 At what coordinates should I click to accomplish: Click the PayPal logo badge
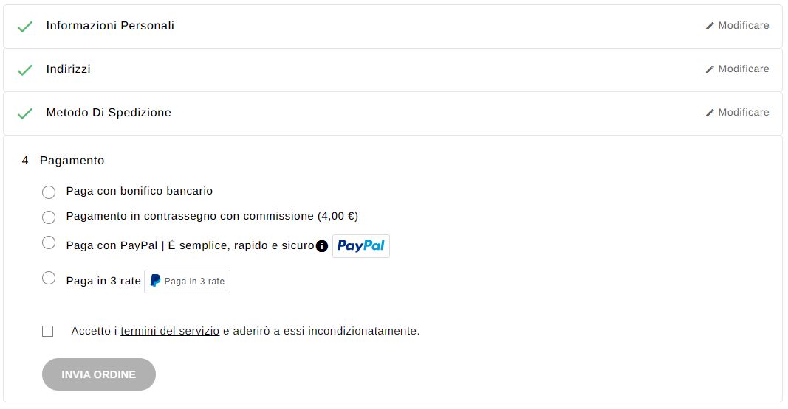tap(361, 246)
